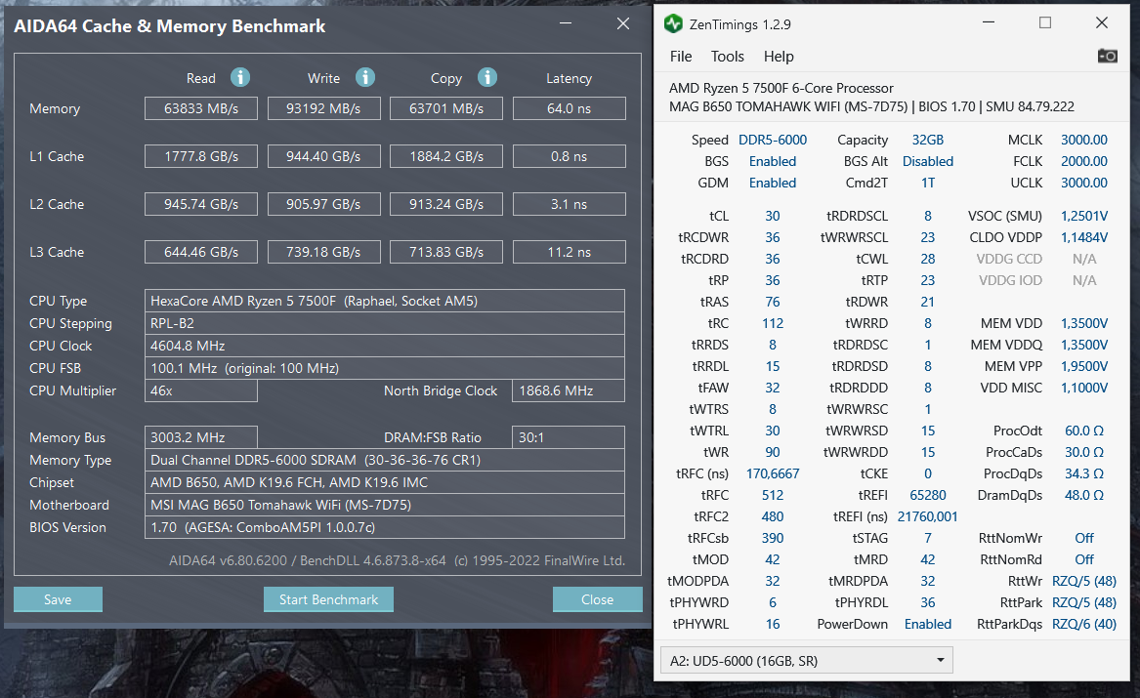
Task: Click the VSOC (SMU) 1,2501V value
Action: 1084,216
